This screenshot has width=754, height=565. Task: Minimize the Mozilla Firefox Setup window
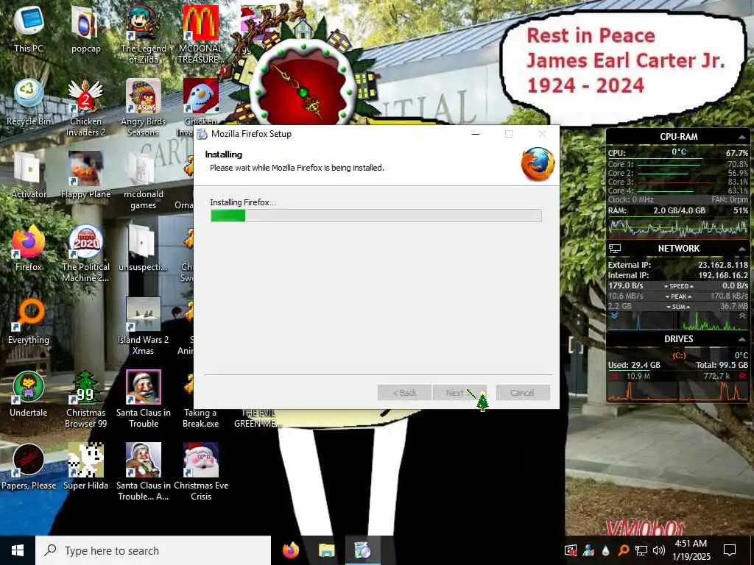coord(476,134)
